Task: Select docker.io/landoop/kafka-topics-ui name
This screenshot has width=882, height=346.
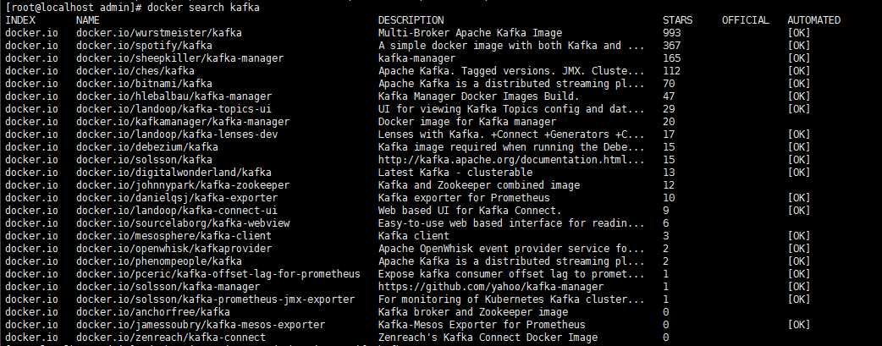Action: pos(174,109)
